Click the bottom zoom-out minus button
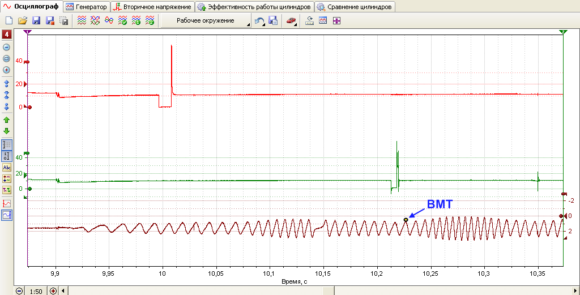The image size is (580, 295). coord(19,291)
